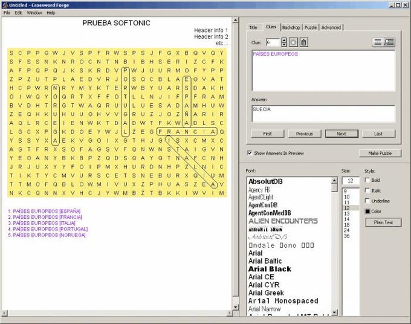
Task: Open the black Color swatch
Action: coord(367,212)
